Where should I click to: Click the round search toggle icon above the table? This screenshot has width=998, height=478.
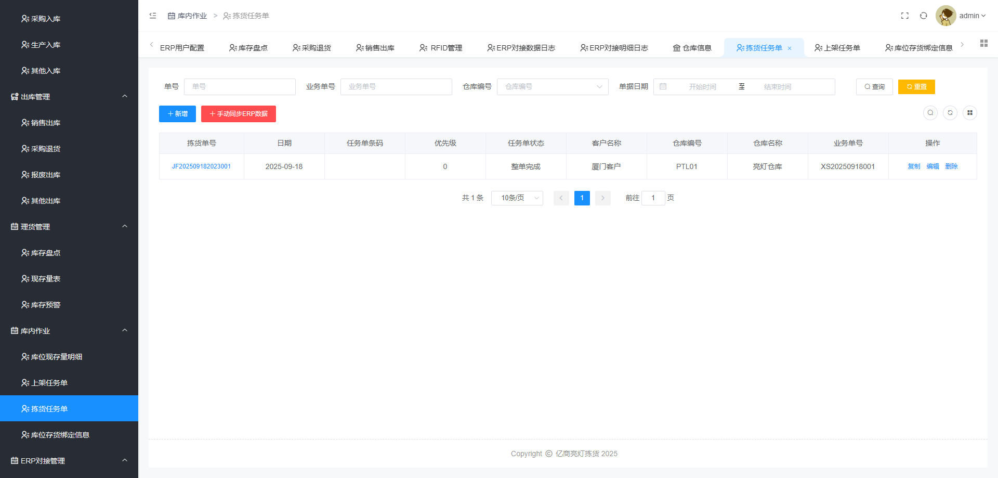[x=930, y=113]
